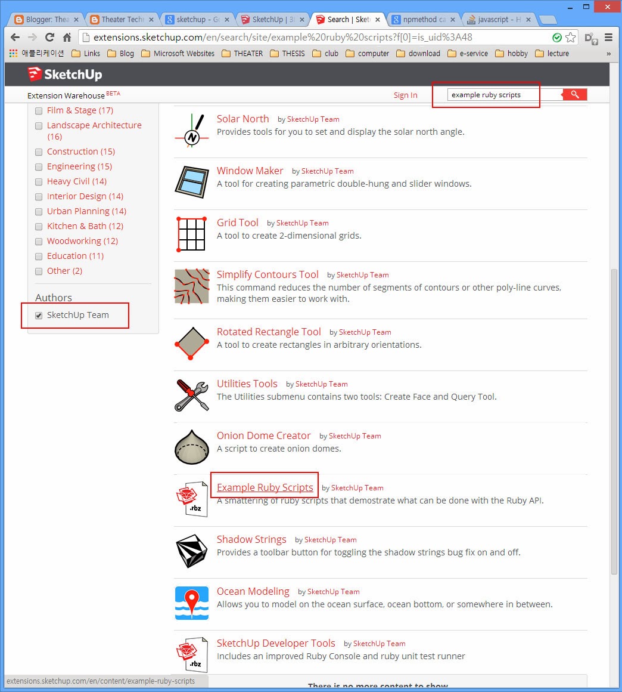Click the Utilities Tools wrench icon

click(x=192, y=396)
